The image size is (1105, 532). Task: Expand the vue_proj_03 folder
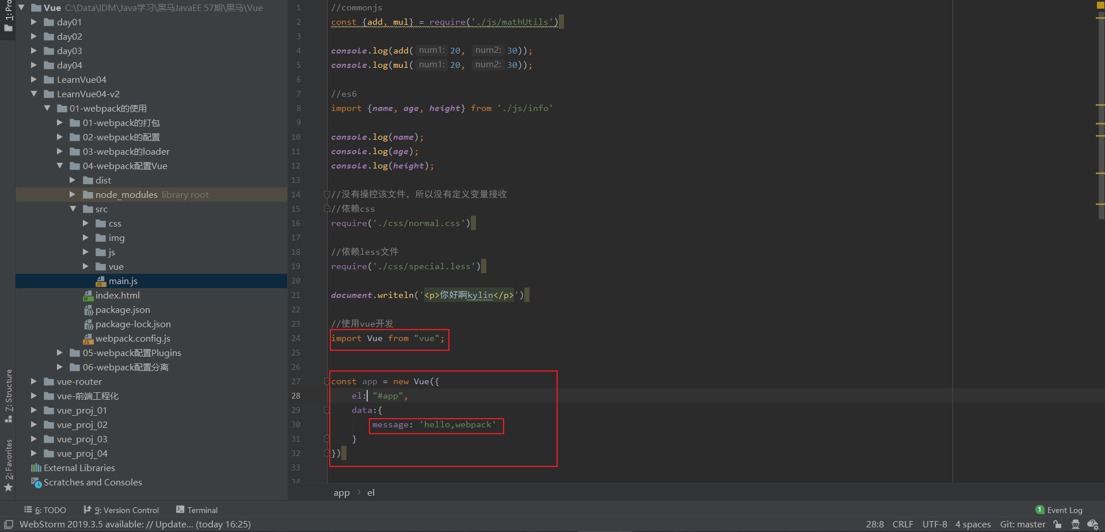[34, 439]
